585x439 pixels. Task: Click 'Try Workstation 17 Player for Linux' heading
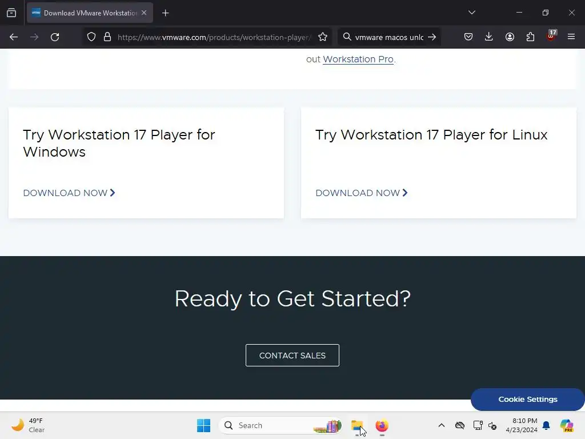(431, 135)
